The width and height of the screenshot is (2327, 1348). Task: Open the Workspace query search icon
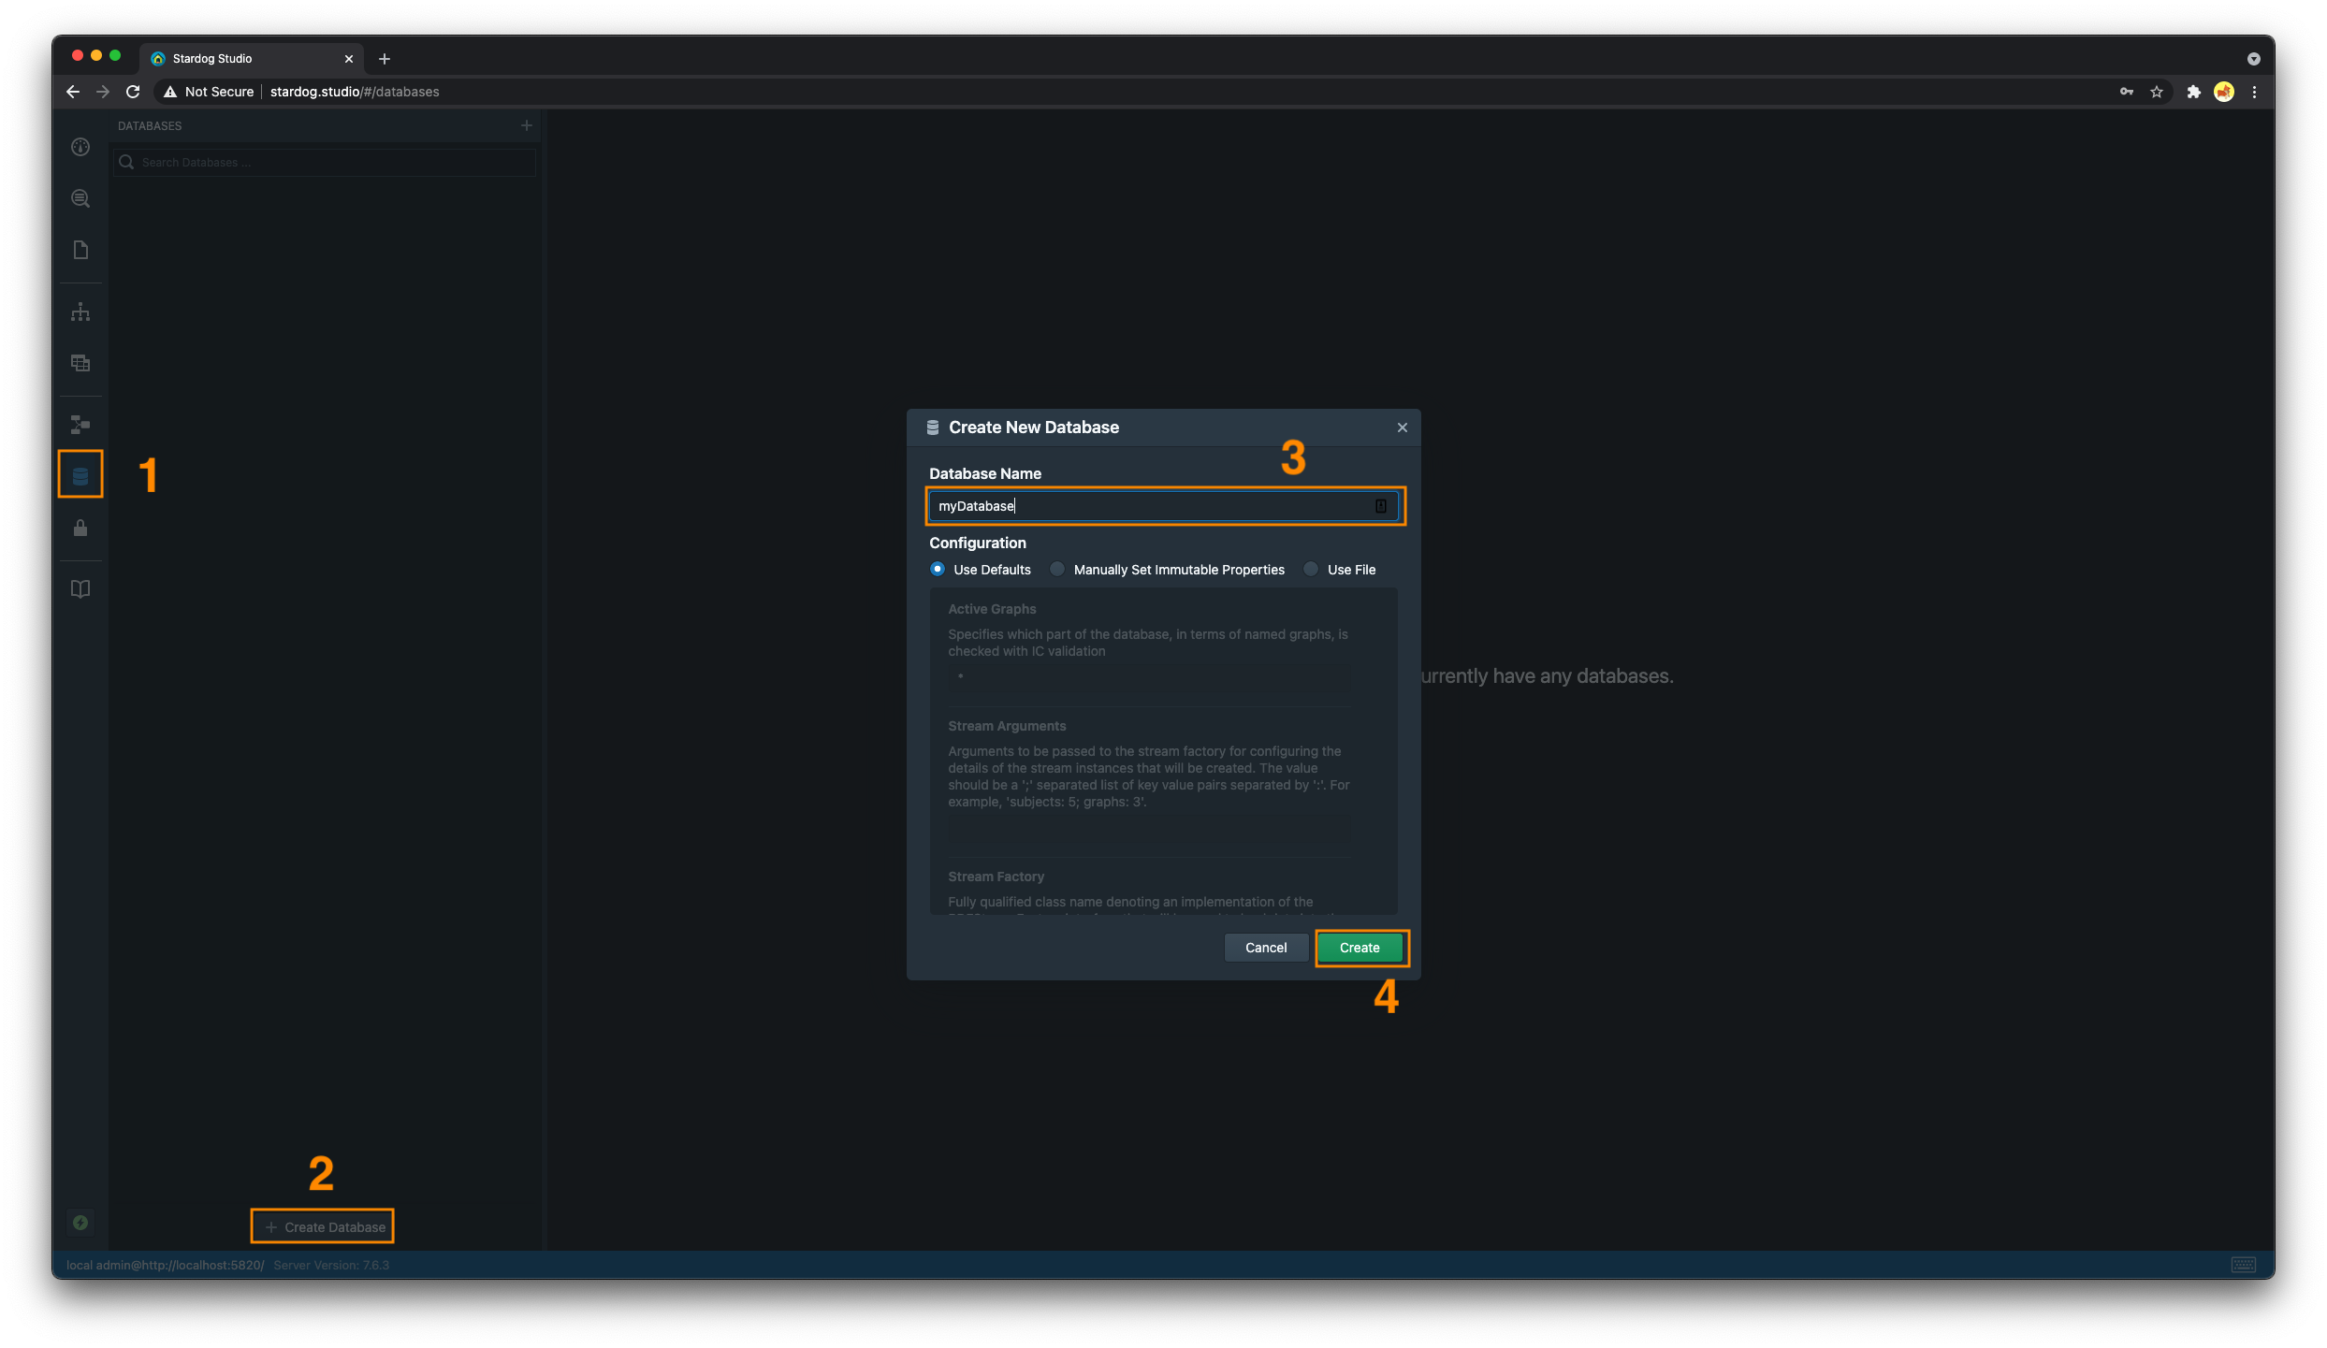tap(80, 198)
